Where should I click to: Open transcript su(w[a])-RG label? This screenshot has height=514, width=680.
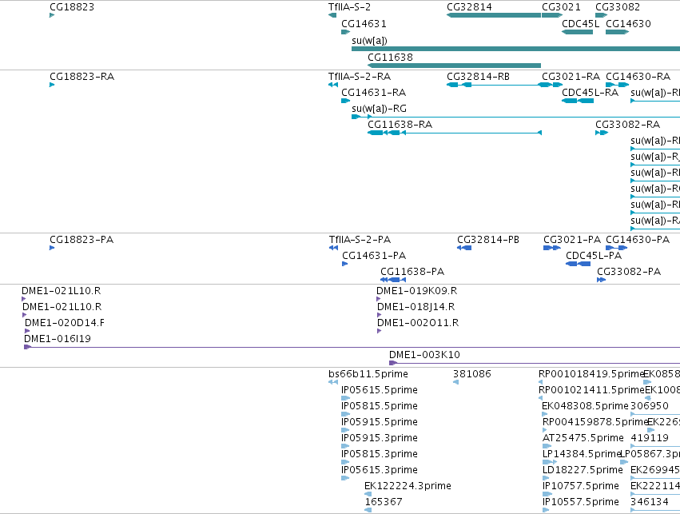pyautogui.click(x=379, y=109)
